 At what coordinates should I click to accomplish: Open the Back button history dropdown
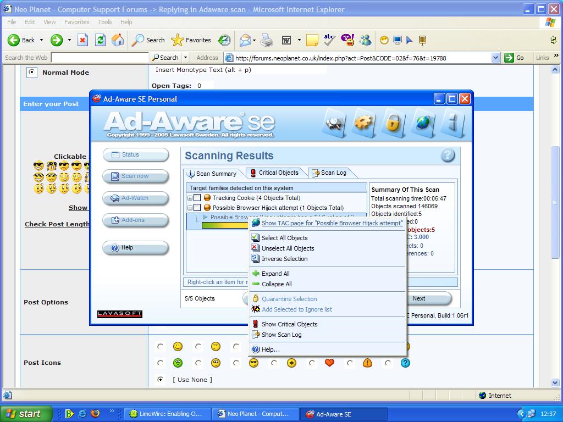41,40
